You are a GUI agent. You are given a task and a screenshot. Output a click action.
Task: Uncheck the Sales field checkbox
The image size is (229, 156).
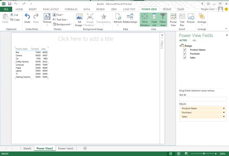coord(185,58)
